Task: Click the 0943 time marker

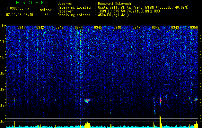Action: tap(59, 28)
